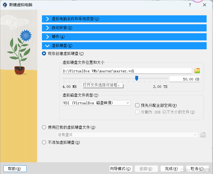Toggle 分割为 2GB 以下大小的文件 checkbox
This screenshot has width=213, height=174.
[137, 112]
